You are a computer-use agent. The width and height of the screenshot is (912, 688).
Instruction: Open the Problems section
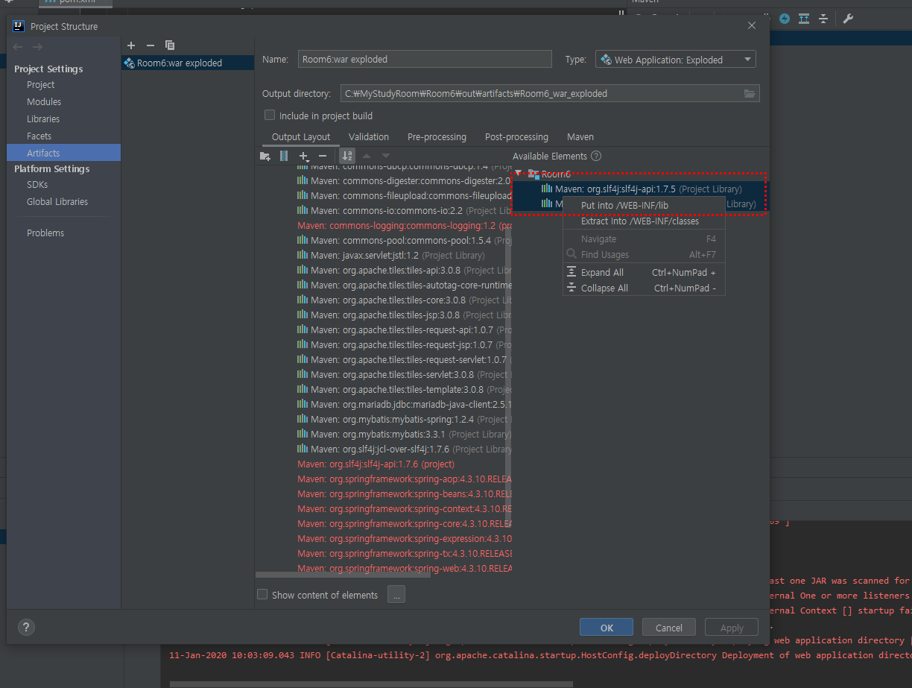click(x=45, y=233)
